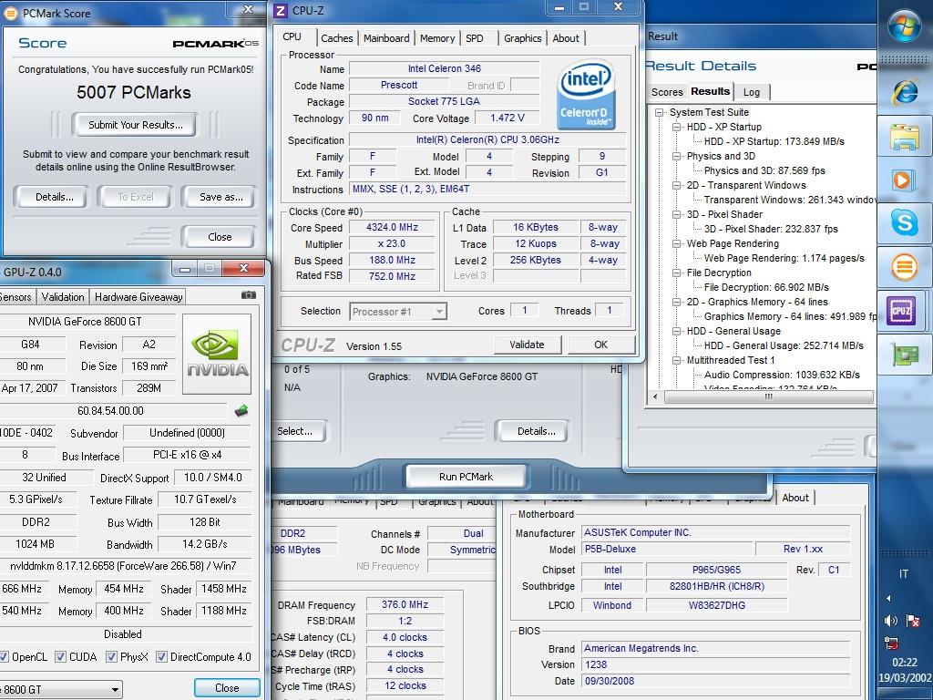Click the Close button in PCMark Score
Viewport: 933px width, 700px height.
pyautogui.click(x=220, y=237)
